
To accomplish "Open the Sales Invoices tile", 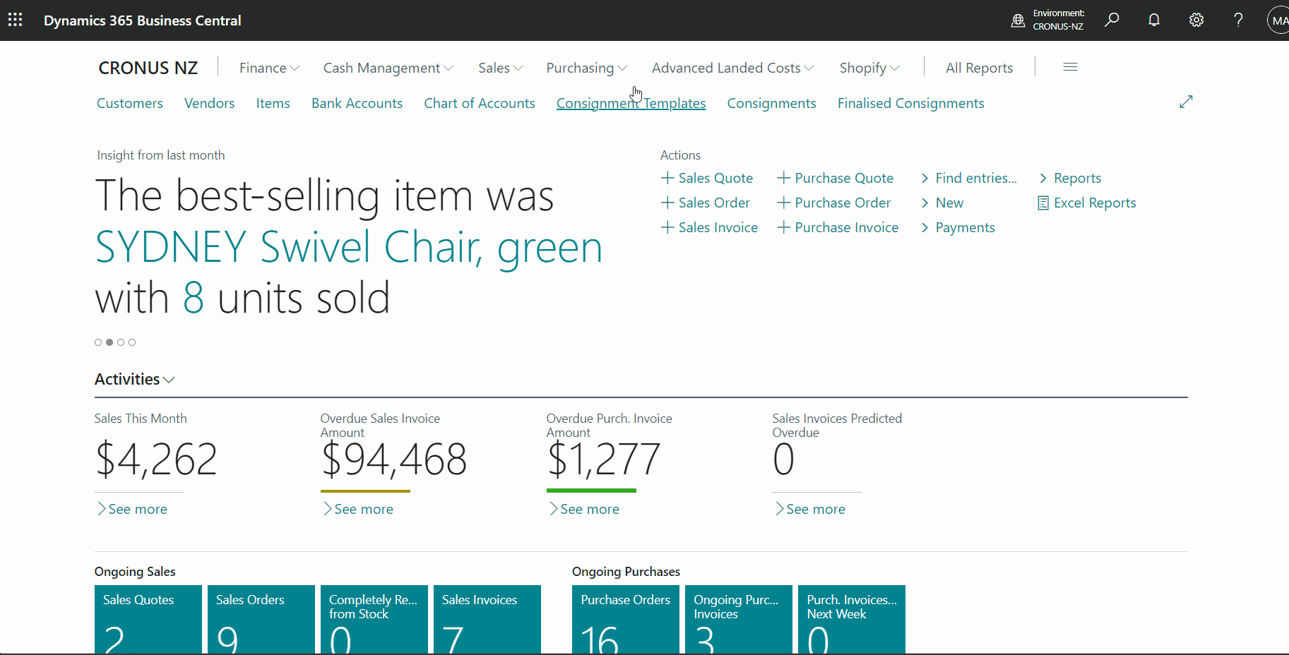I will click(487, 619).
